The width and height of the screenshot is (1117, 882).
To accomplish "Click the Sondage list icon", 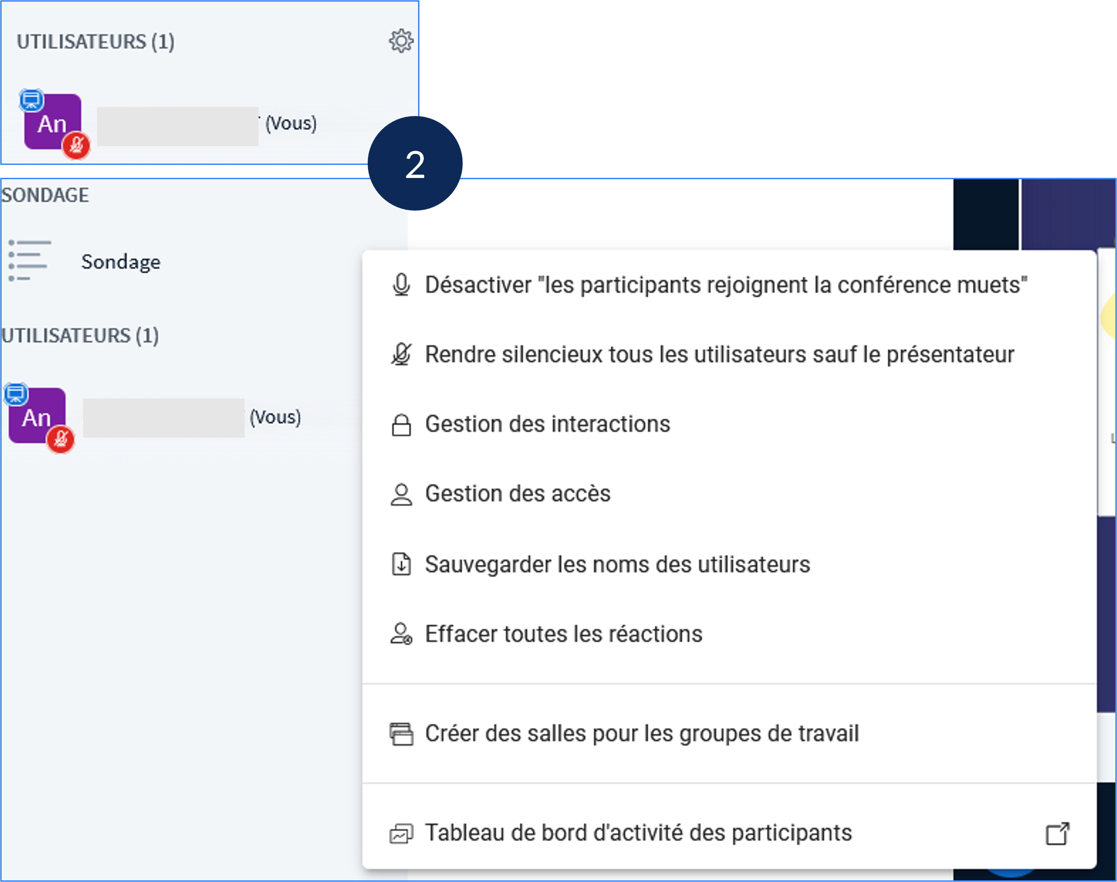I will pos(29,261).
